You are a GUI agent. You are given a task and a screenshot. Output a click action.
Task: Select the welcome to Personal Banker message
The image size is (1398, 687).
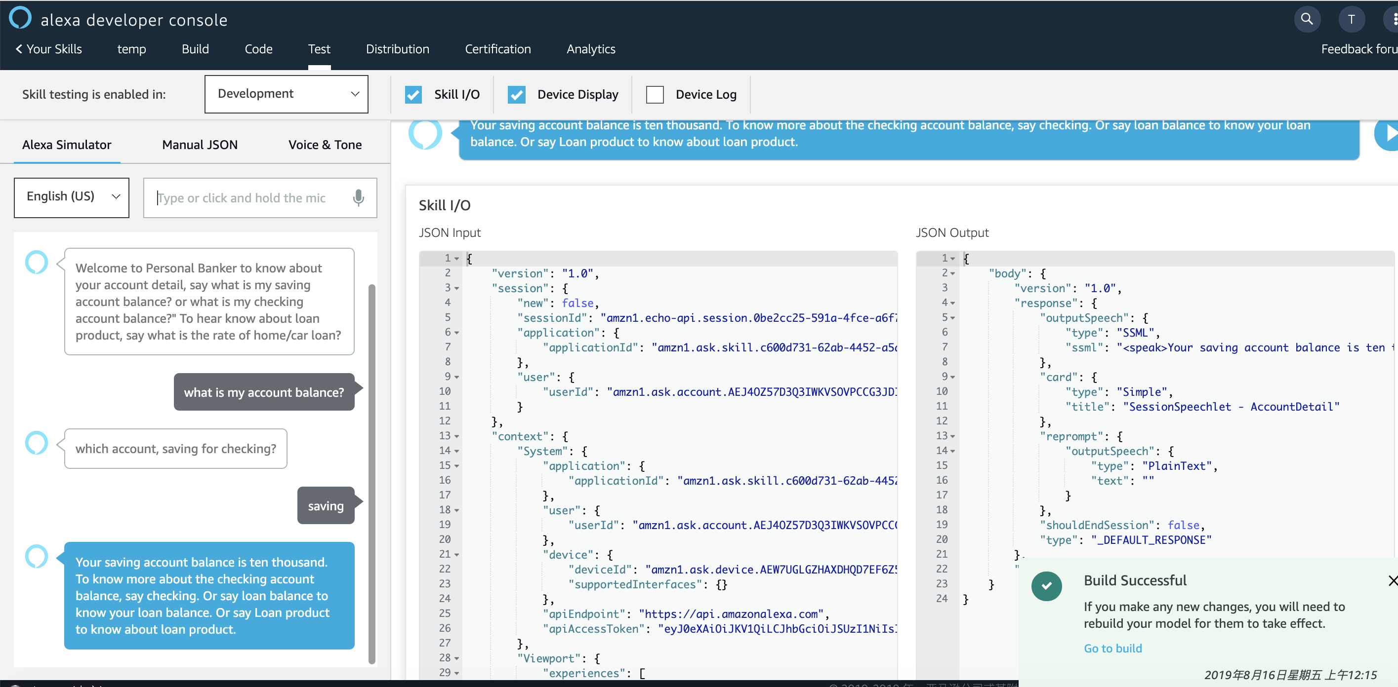point(209,302)
